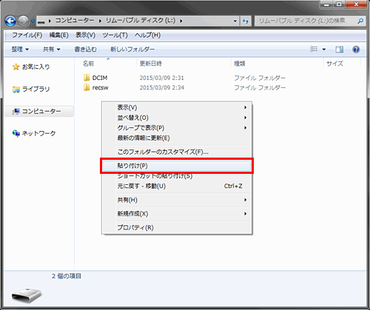Open the 共有 toolbar dropdown

pyautogui.click(x=51, y=50)
